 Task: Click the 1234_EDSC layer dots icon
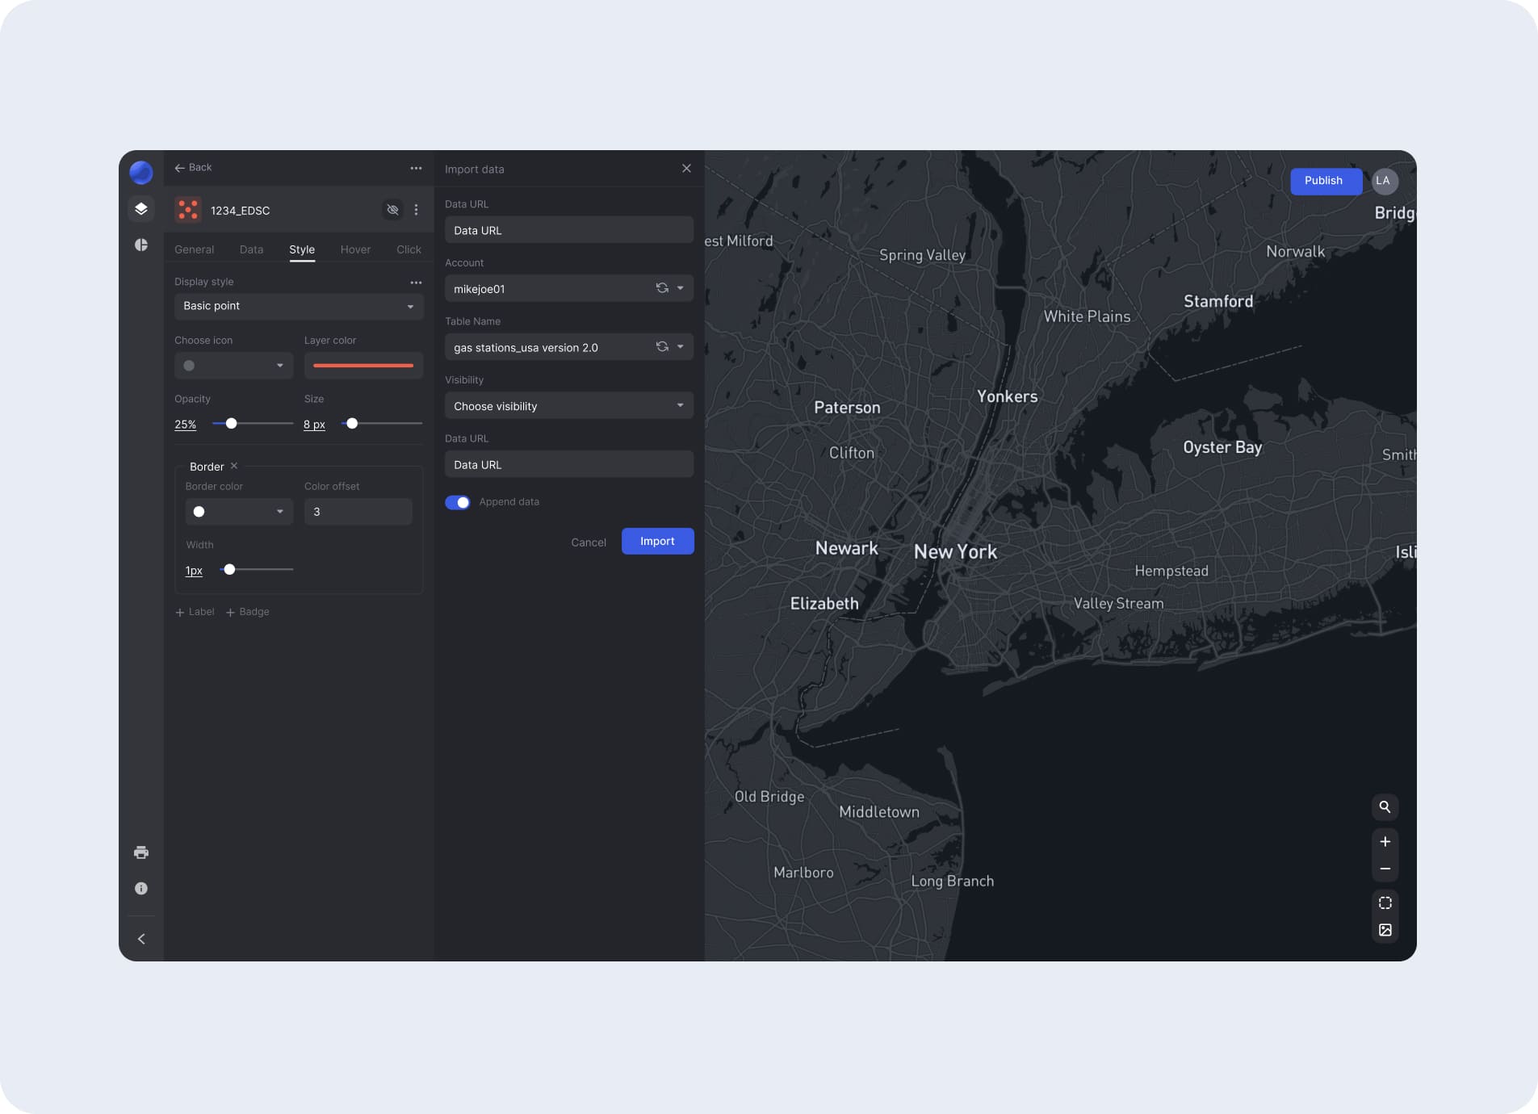click(x=188, y=210)
